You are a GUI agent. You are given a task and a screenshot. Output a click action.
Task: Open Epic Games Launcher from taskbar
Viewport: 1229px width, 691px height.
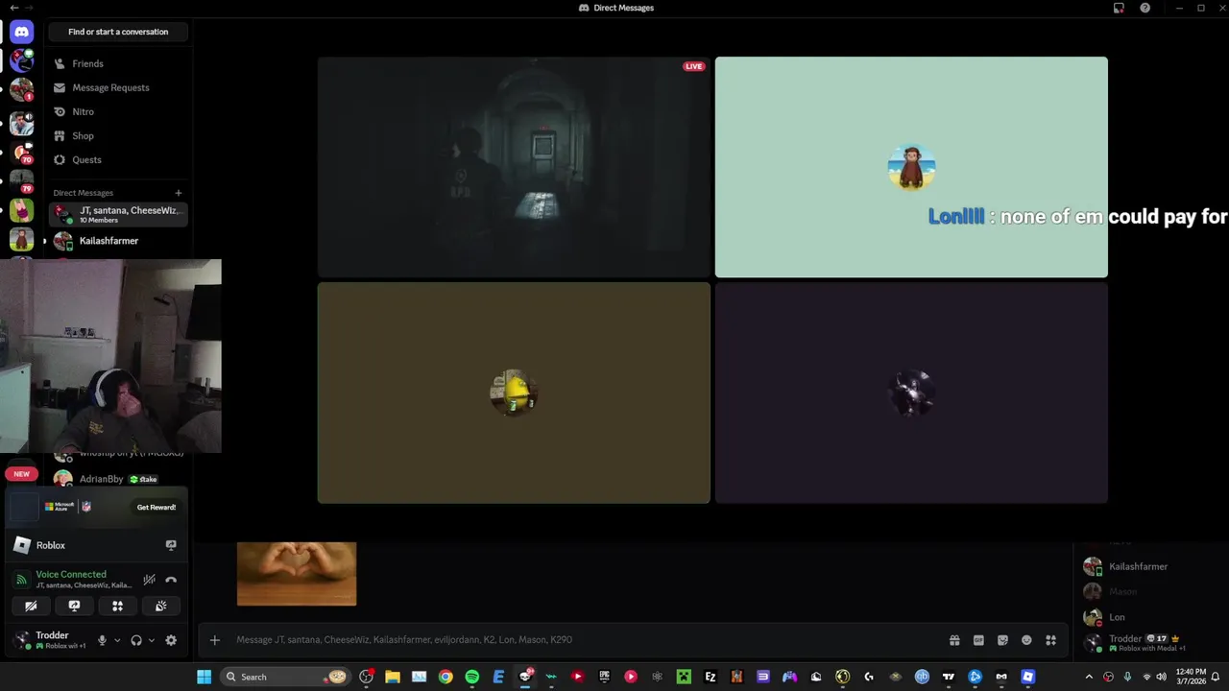pyautogui.click(x=604, y=677)
